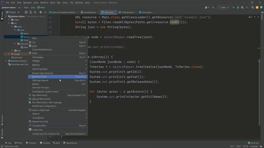The image size is (264, 148).
Task: Select the Actor class in project tree
Action: coord(25,34)
